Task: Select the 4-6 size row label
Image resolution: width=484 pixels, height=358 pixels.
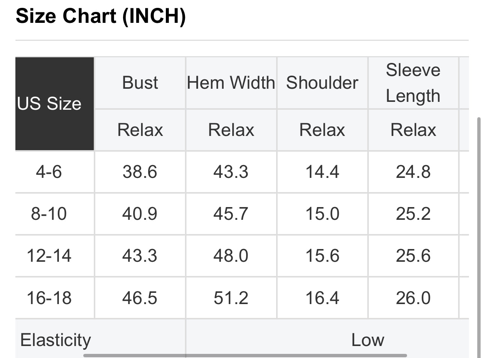Action: point(49,172)
